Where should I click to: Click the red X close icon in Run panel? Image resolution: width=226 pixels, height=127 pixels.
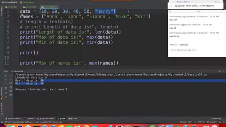[6, 97]
